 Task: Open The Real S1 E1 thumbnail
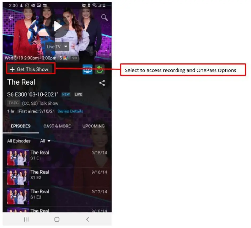coord(18,158)
